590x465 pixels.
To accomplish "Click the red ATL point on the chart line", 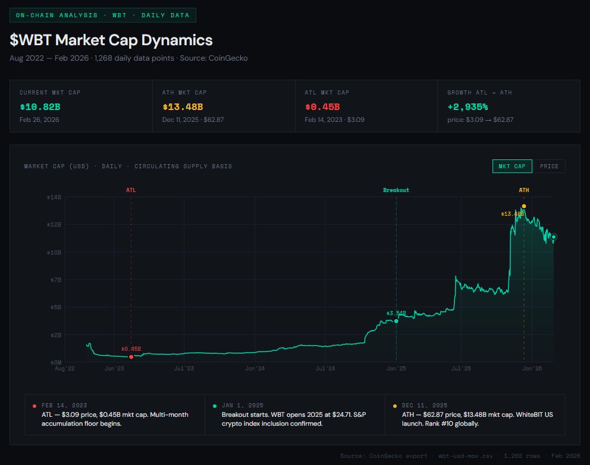I will click(x=131, y=357).
